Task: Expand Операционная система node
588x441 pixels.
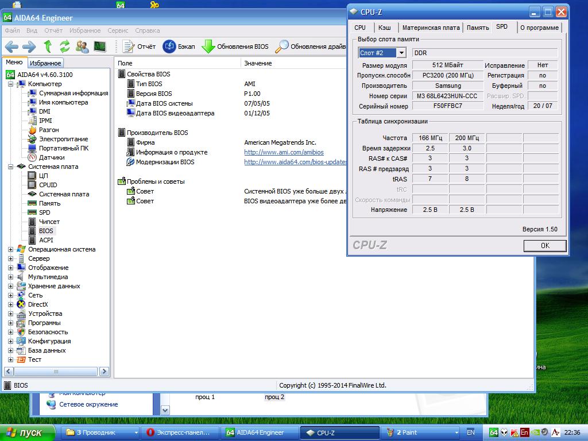Action: pos(10,249)
